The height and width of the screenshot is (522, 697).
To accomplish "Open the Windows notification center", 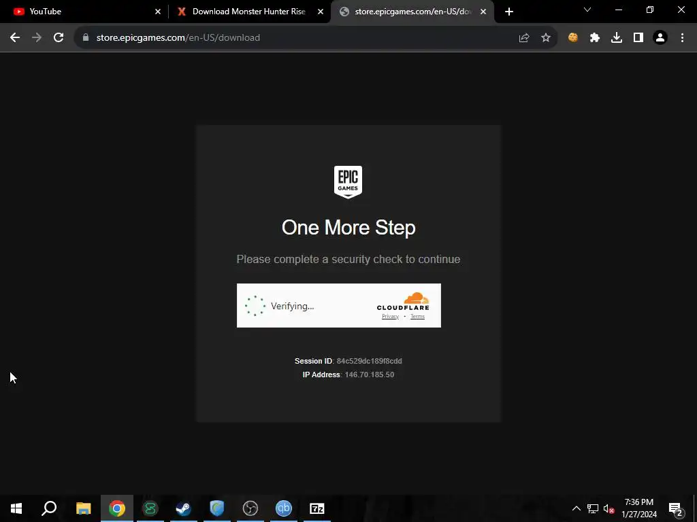I will tap(675, 509).
